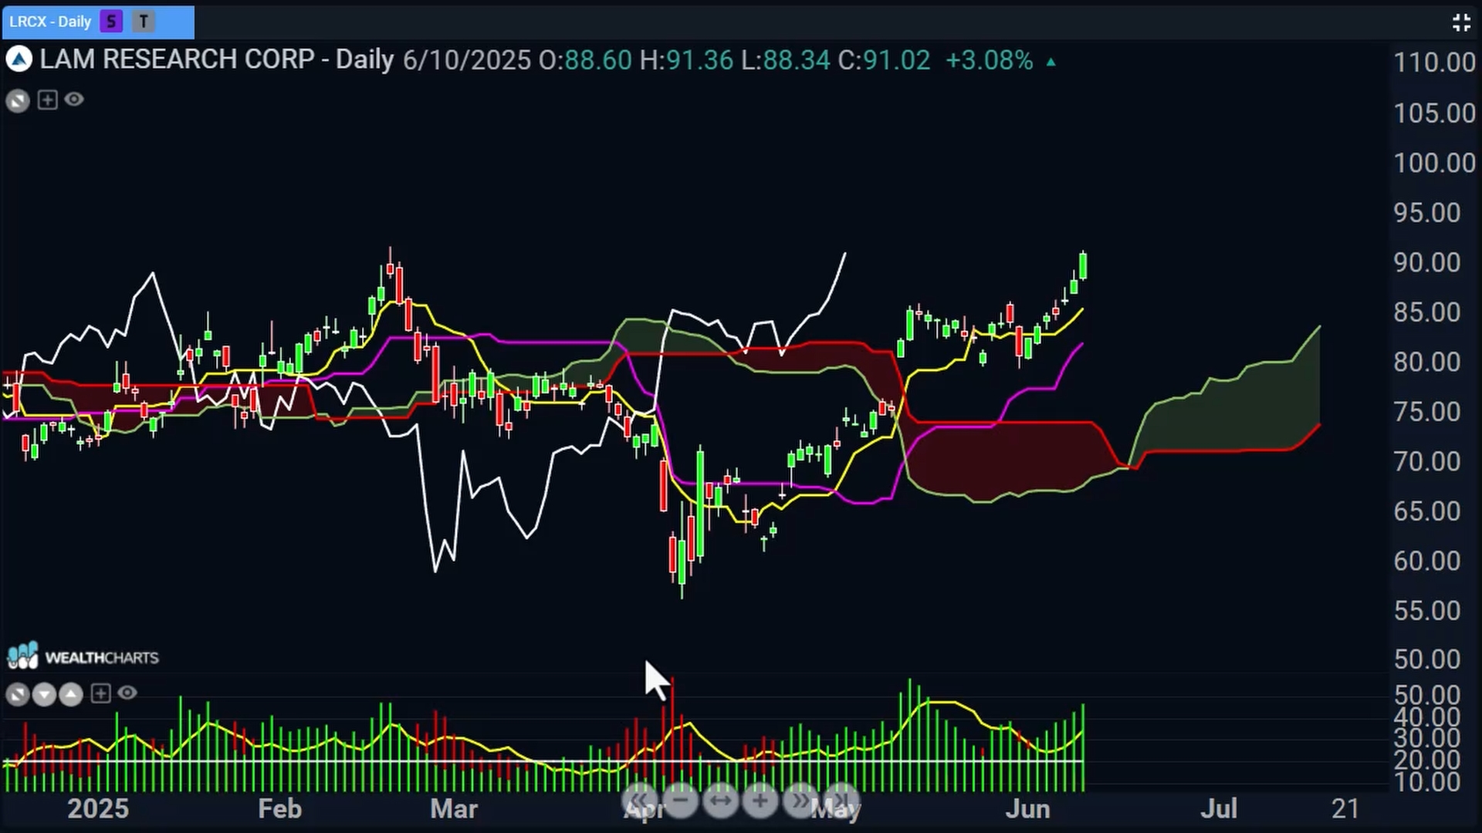The image size is (1482, 833).
Task: Click the 75.00 price axis label
Action: point(1426,412)
